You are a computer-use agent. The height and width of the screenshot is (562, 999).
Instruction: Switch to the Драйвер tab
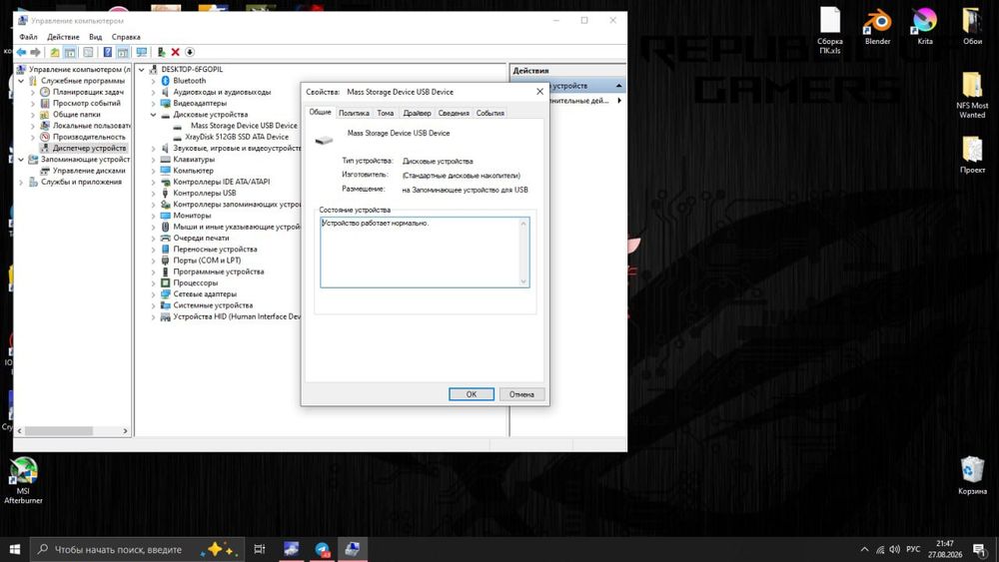point(417,113)
